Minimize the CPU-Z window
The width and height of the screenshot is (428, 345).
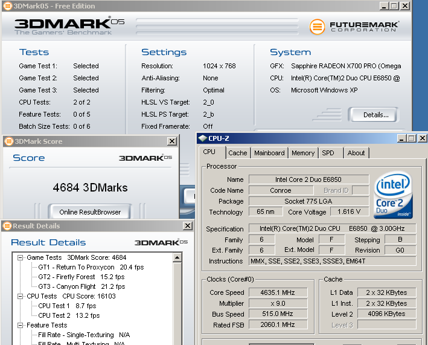pyautogui.click(x=401, y=138)
